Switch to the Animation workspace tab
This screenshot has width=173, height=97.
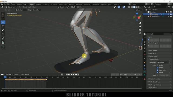[x=79, y=4]
